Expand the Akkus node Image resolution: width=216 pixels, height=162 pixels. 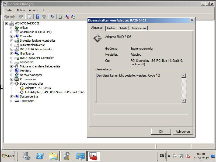[12, 28]
